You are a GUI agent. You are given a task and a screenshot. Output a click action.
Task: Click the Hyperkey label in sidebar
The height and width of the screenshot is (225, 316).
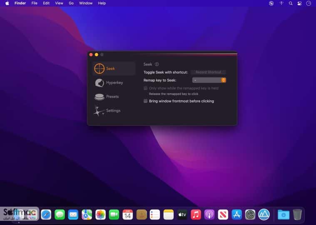(114, 82)
